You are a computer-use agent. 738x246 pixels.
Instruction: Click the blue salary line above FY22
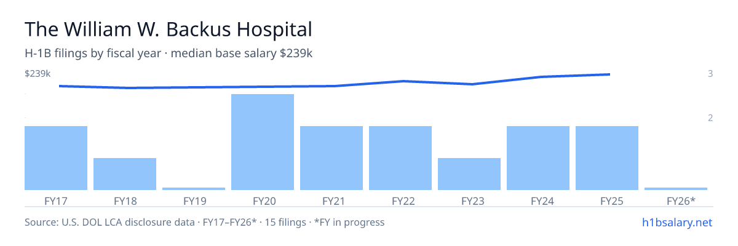pos(403,81)
